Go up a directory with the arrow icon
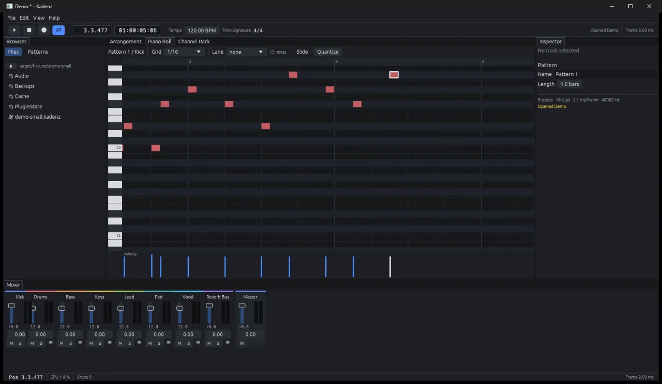Image resolution: width=662 pixels, height=384 pixels. coord(11,66)
